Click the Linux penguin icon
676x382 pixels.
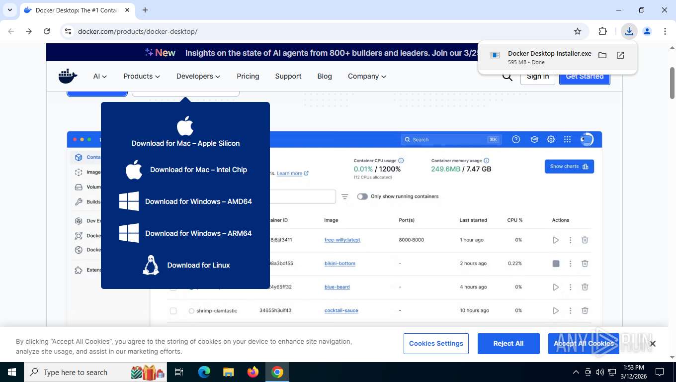click(x=151, y=265)
